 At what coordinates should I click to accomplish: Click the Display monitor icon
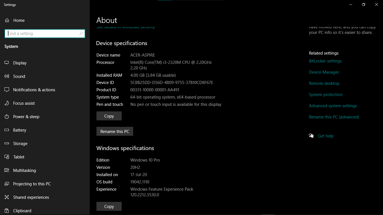pyautogui.click(x=7, y=63)
